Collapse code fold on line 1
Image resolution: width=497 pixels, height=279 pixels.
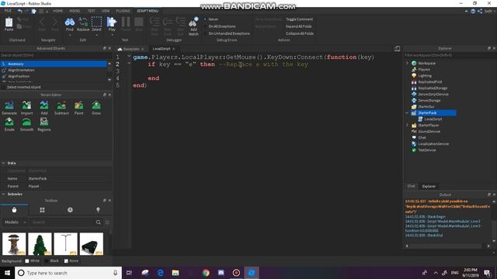coord(129,57)
